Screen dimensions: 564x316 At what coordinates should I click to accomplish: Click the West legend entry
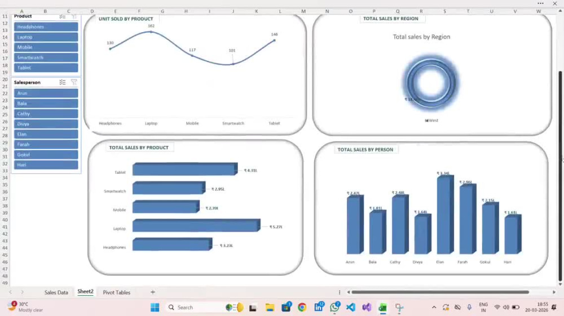tap(431, 120)
